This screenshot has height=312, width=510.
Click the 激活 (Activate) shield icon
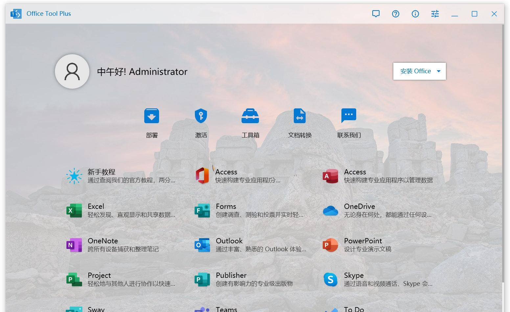201,116
